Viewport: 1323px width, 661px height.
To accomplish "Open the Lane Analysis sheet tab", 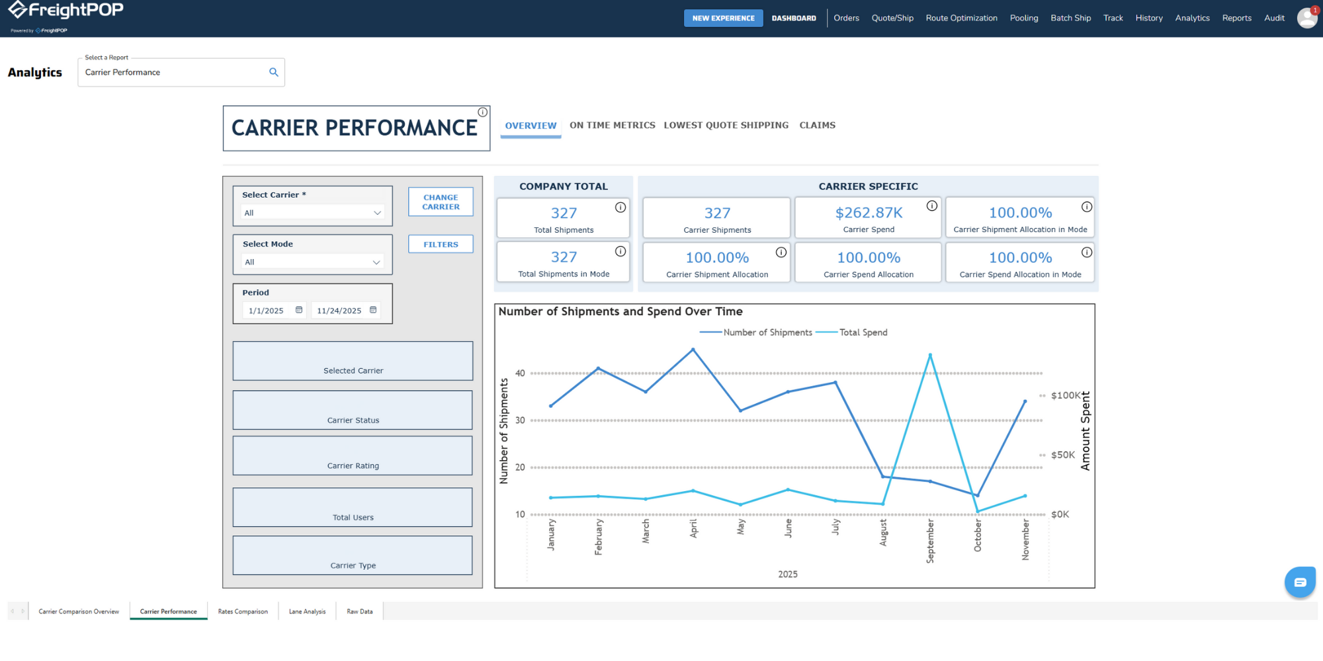I will pos(307,611).
